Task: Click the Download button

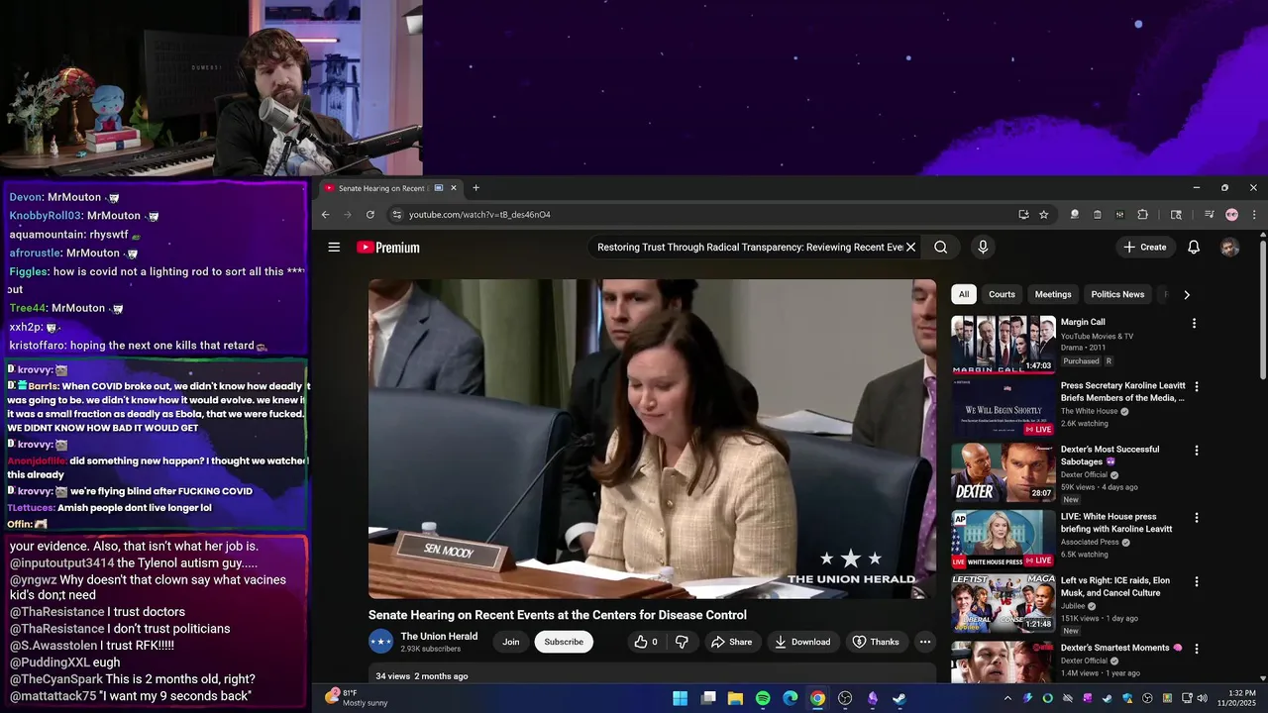Action: (802, 642)
